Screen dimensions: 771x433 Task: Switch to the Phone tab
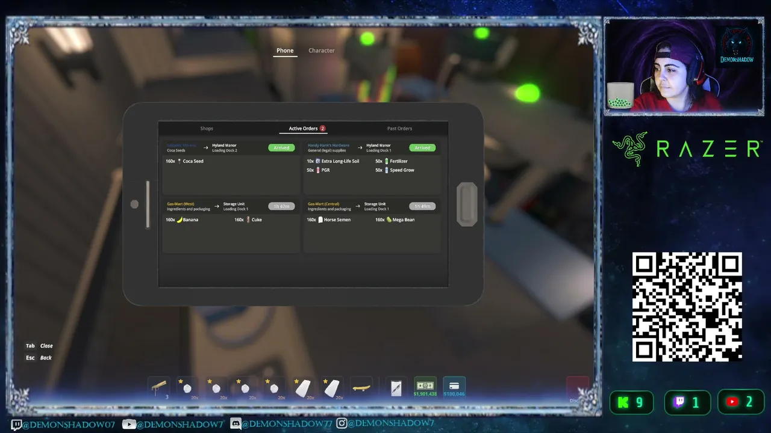click(285, 51)
